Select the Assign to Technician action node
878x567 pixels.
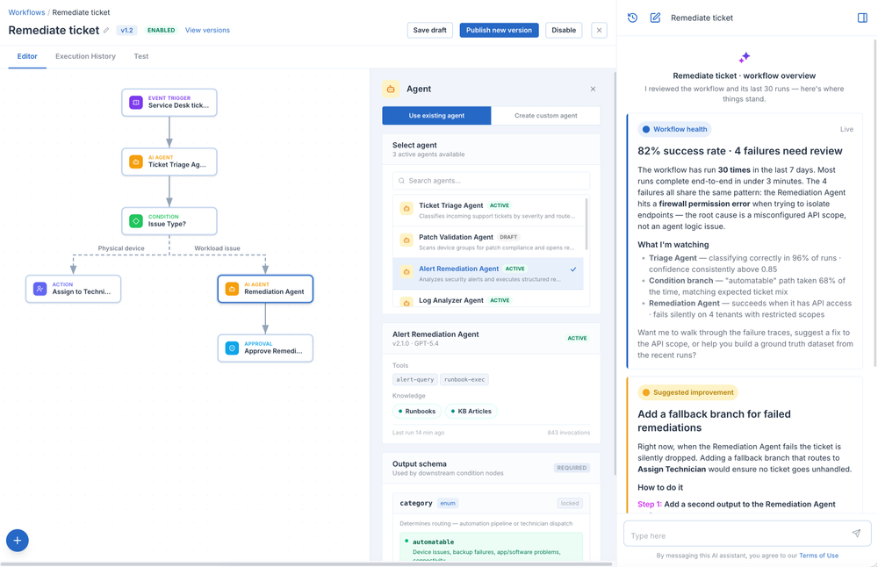[74, 289]
